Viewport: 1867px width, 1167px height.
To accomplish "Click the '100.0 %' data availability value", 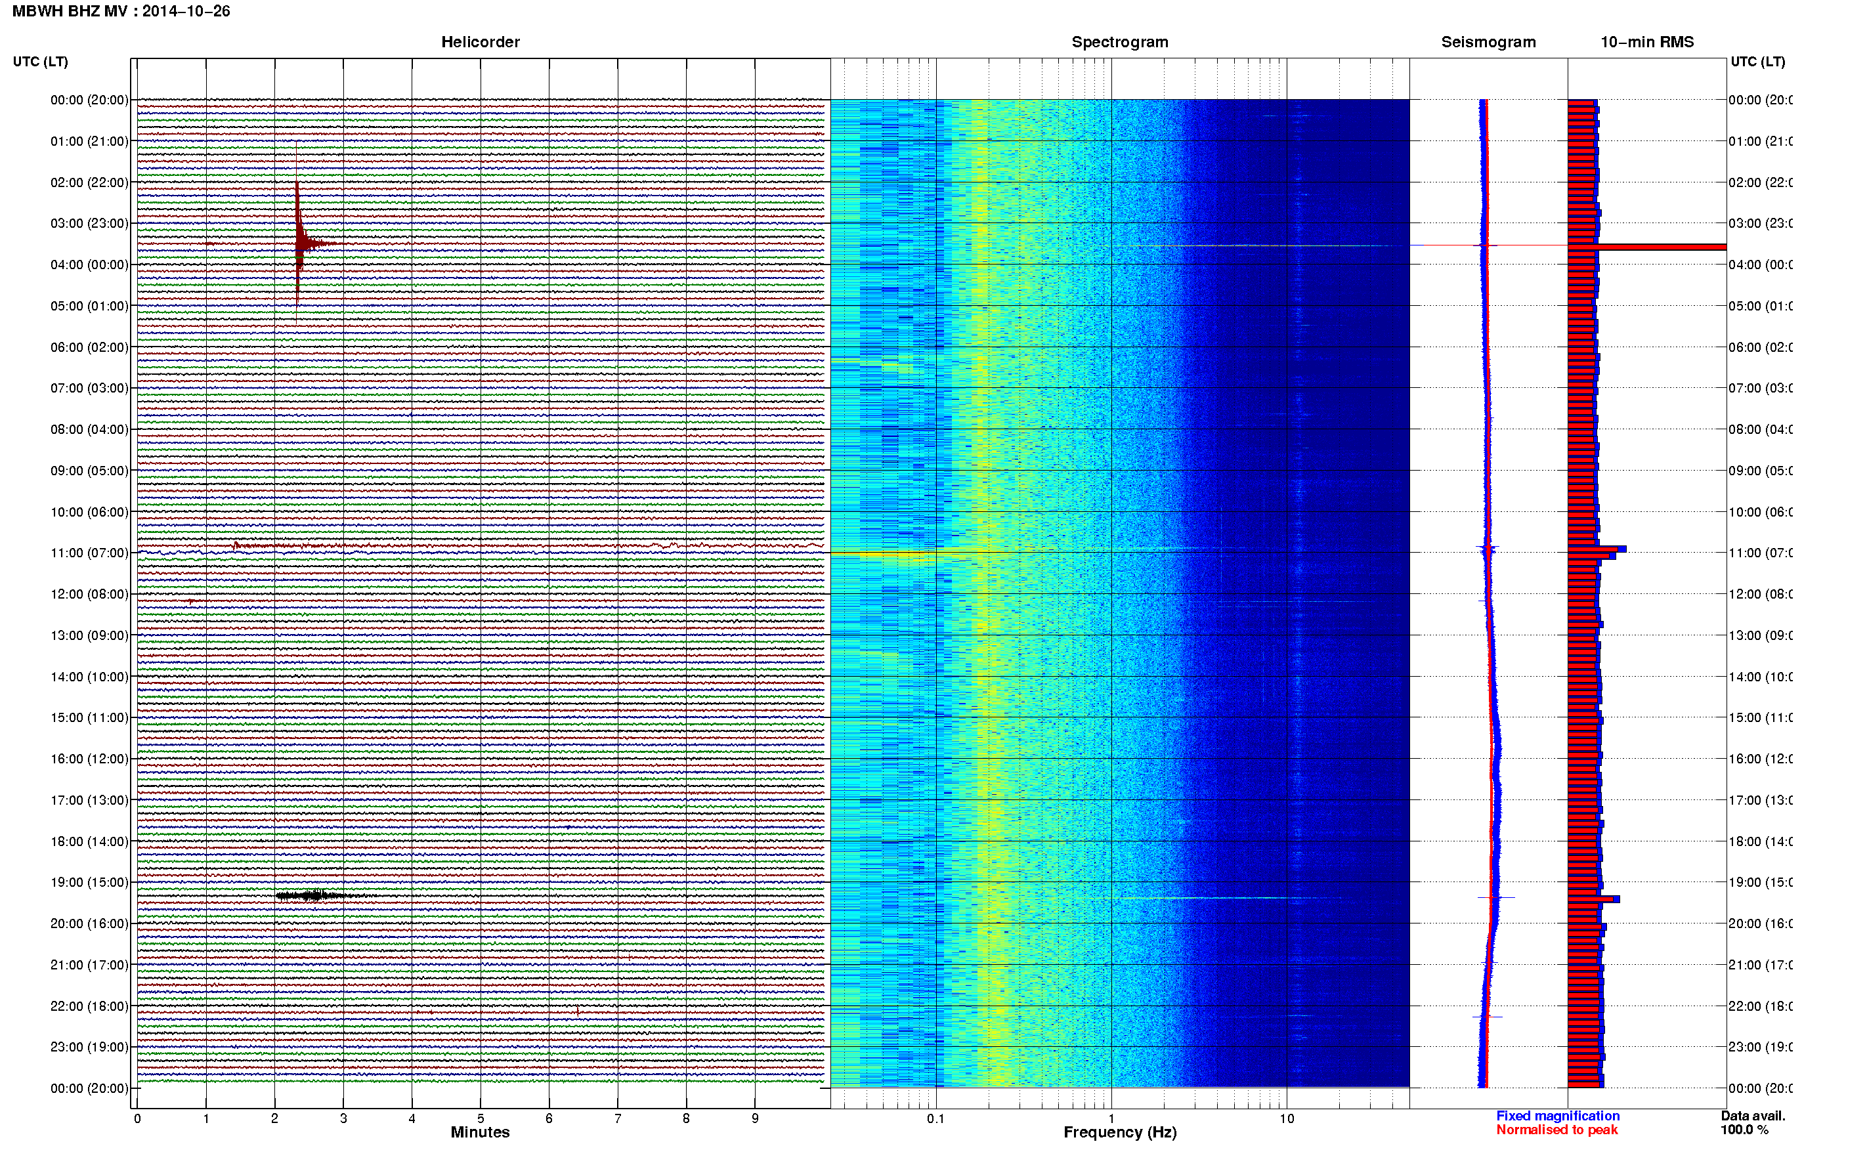I will pos(1744,1130).
